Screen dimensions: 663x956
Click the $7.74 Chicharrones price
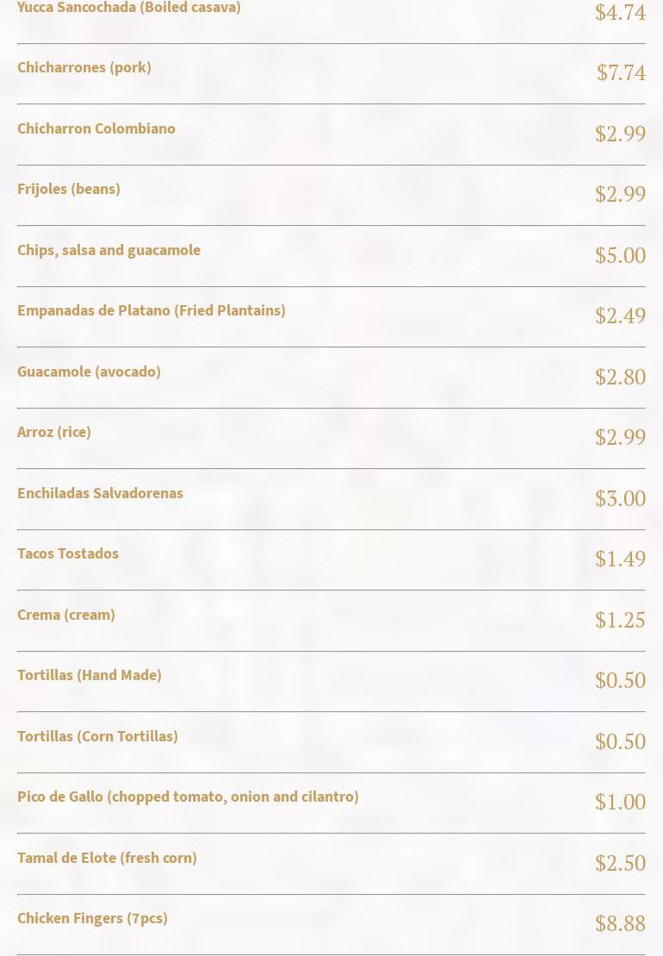621,73
